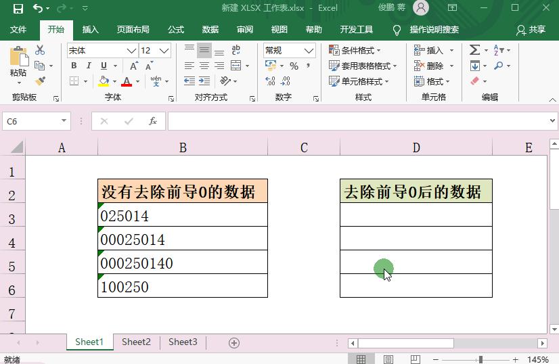Click the Fill down icon
Image resolution: width=559 pixels, height=364 pixels.
(475, 66)
